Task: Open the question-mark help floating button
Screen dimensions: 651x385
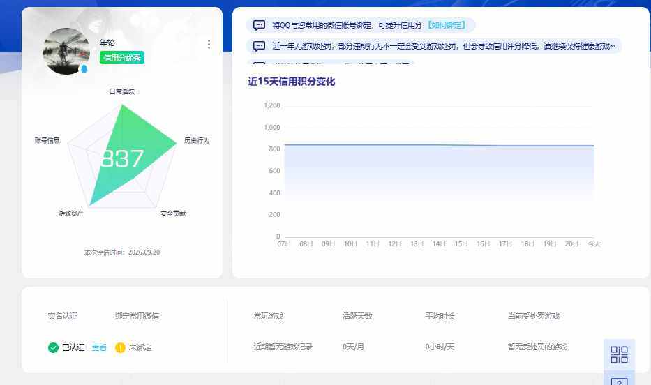Action: click(619, 379)
